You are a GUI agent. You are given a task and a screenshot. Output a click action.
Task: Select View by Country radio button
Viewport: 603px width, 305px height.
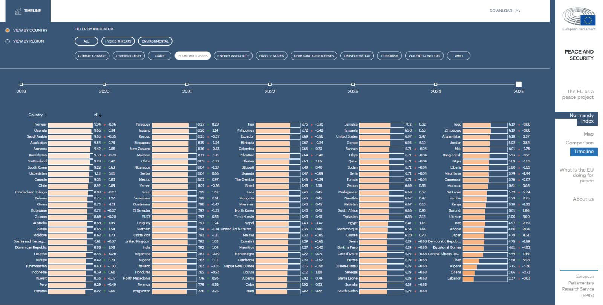pos(8,30)
